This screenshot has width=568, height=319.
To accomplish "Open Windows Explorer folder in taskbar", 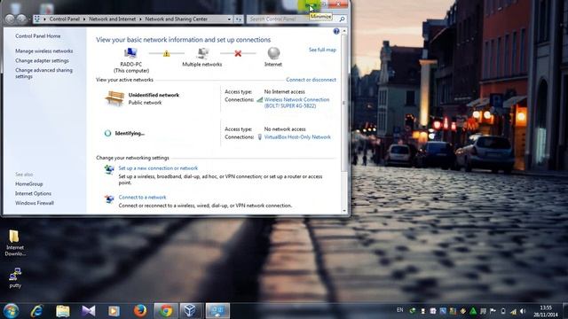I will (x=63, y=311).
